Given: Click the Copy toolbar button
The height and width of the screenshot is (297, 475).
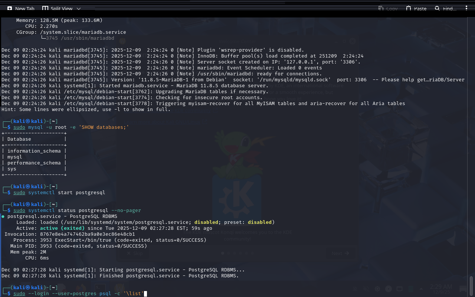Looking at the screenshot, I should click(388, 9).
